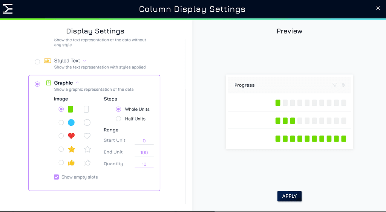Click the APPLY button
This screenshot has width=386, height=212.
[x=289, y=196]
